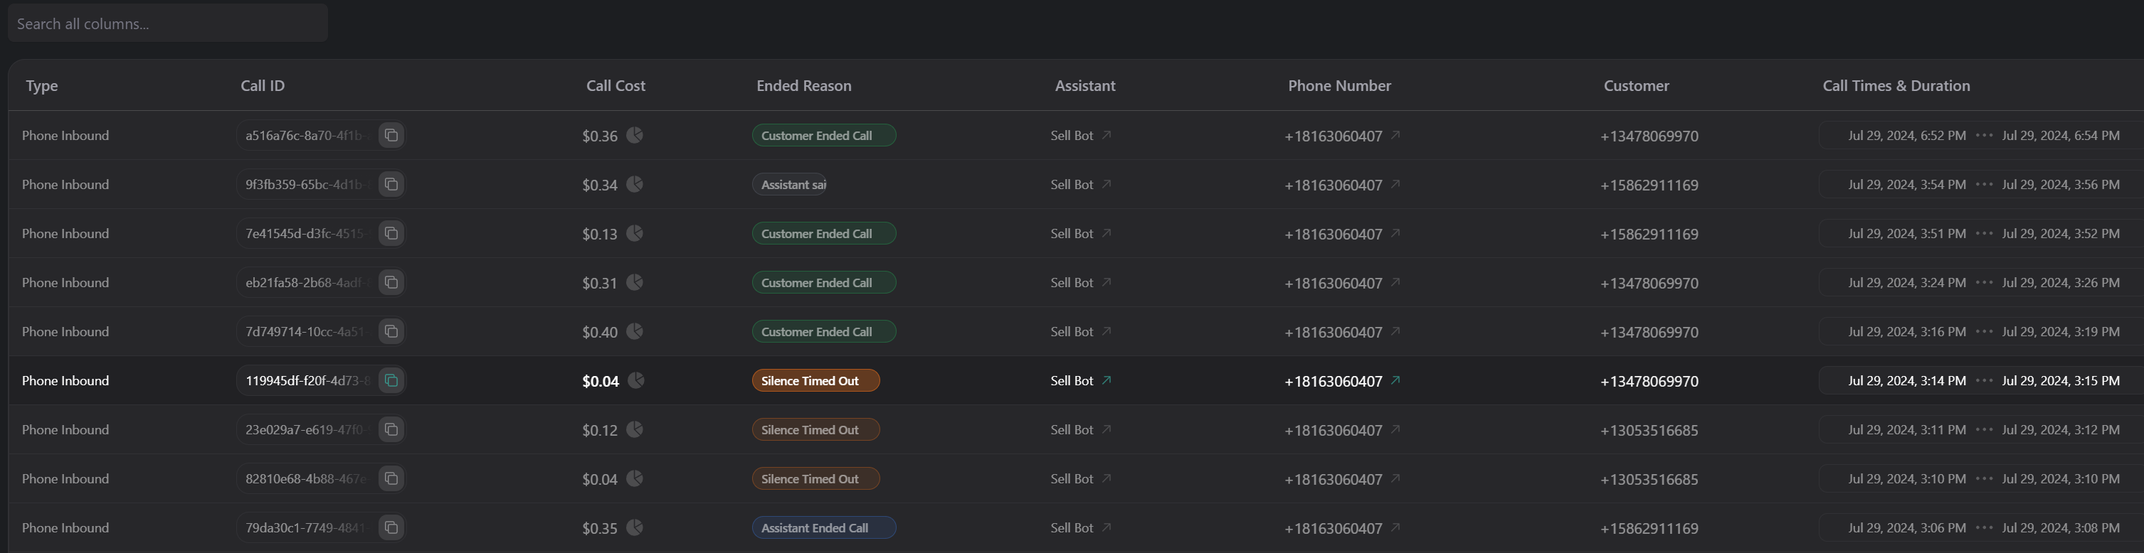Open cost breakdown pie icon for $0.36 call
This screenshot has width=2144, height=553.
click(635, 135)
